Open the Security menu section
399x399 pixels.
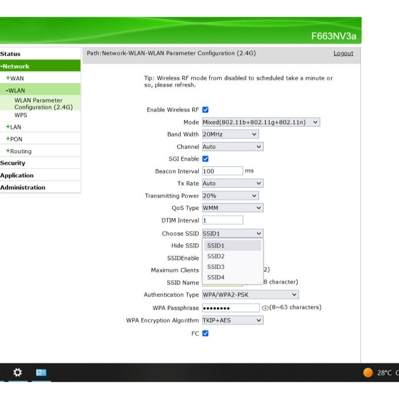click(x=13, y=163)
